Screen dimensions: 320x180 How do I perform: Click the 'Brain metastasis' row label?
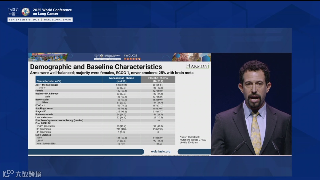(x=44, y=114)
